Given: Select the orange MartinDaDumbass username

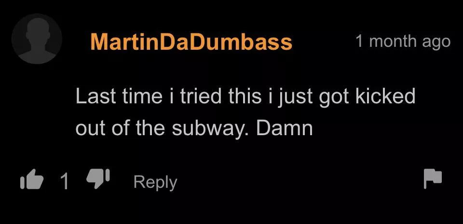Looking at the screenshot, I should 191,42.
